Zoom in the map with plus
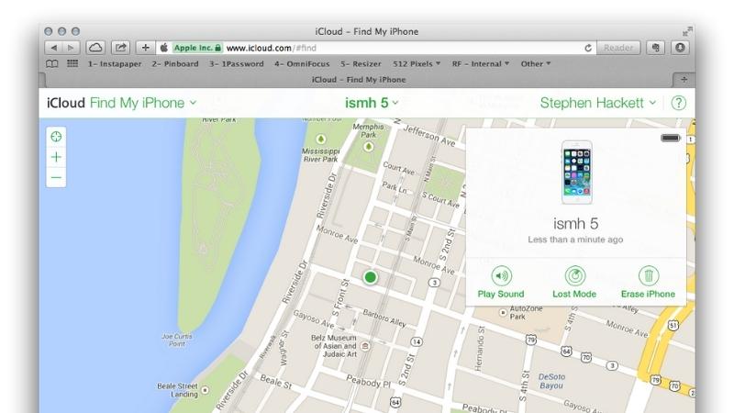734x413 pixels. click(x=56, y=157)
